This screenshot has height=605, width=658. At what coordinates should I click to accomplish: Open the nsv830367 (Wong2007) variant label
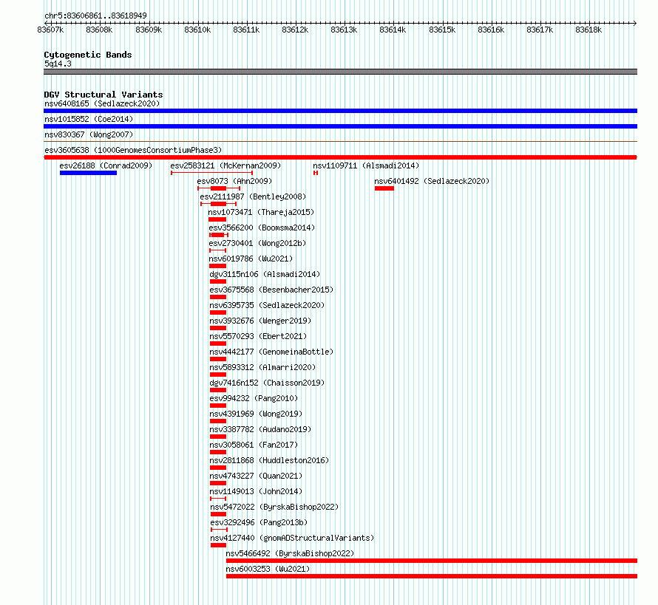click(89, 134)
